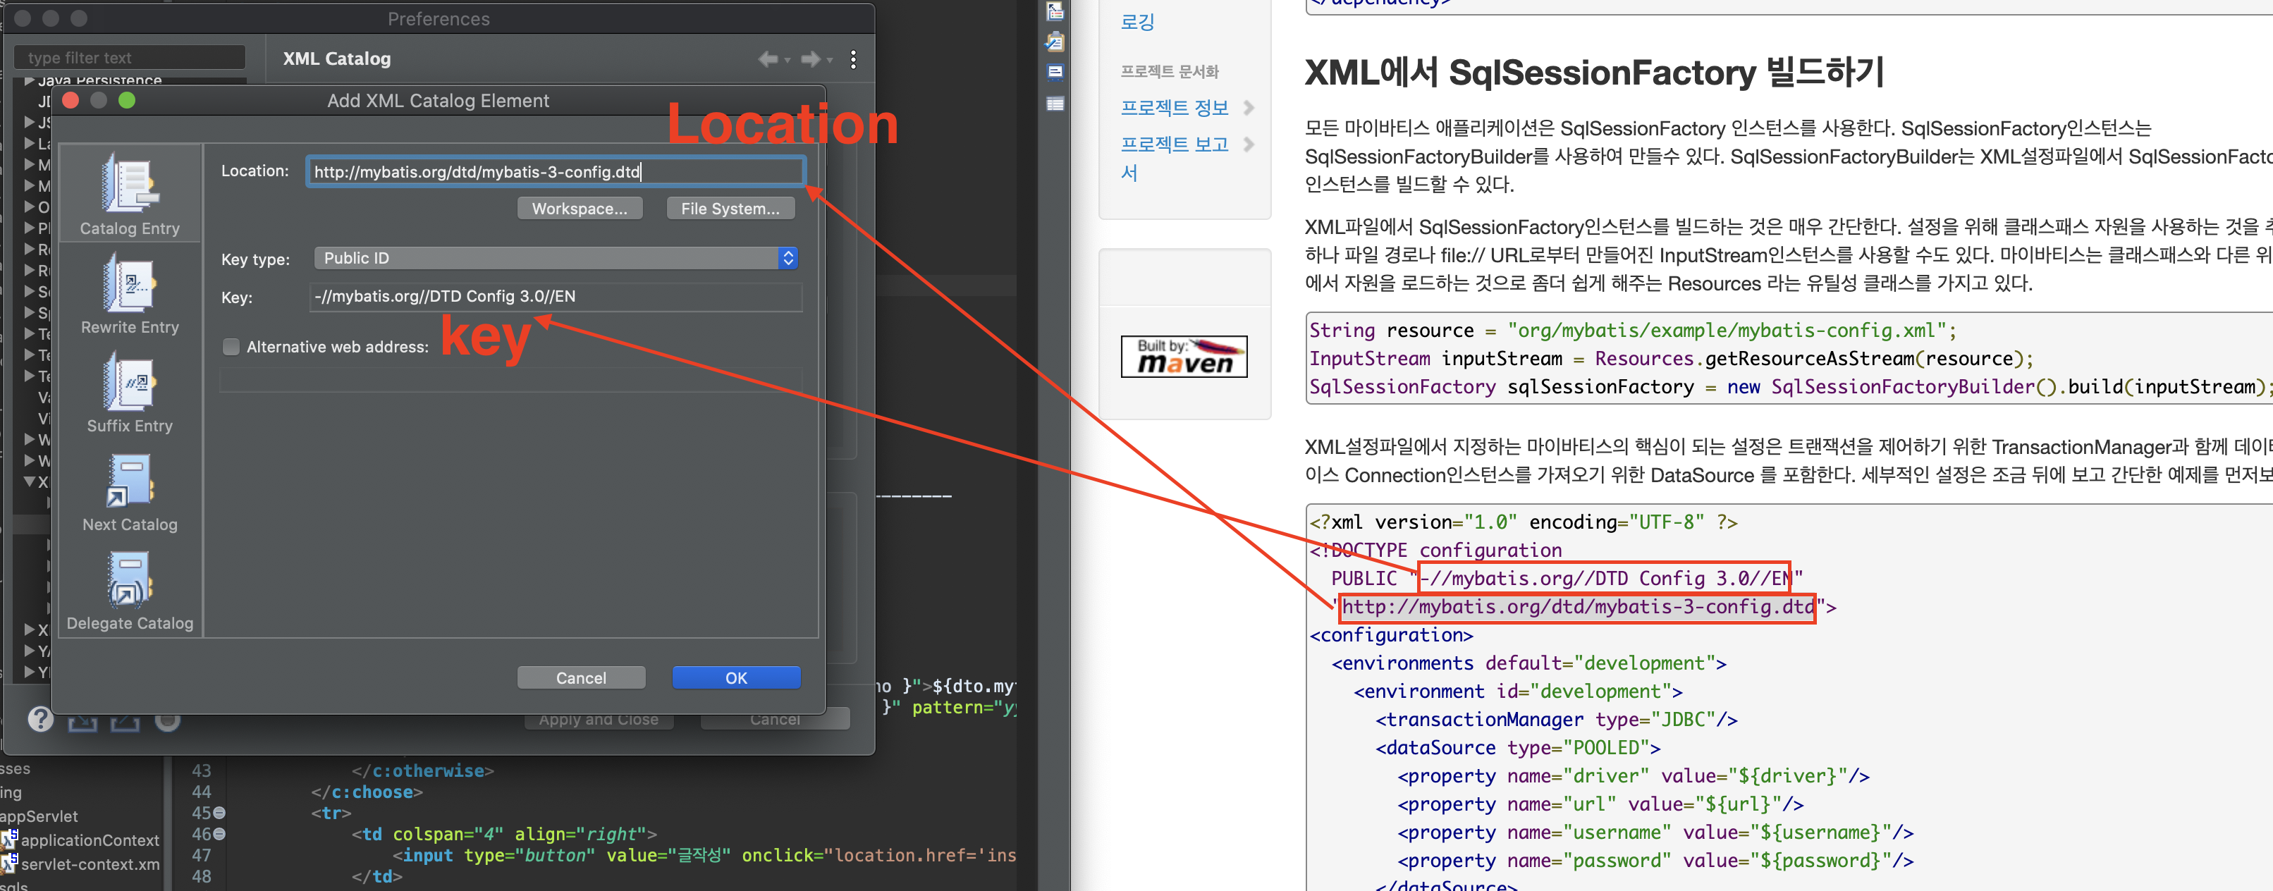Screen dimensions: 2273x891
Task: Select the Rewrite Entry icon
Action: 130,283
